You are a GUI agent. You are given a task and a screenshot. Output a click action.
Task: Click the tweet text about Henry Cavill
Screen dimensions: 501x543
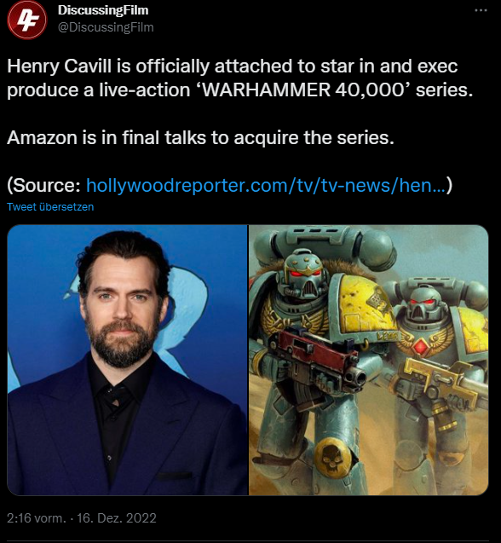pos(239,78)
